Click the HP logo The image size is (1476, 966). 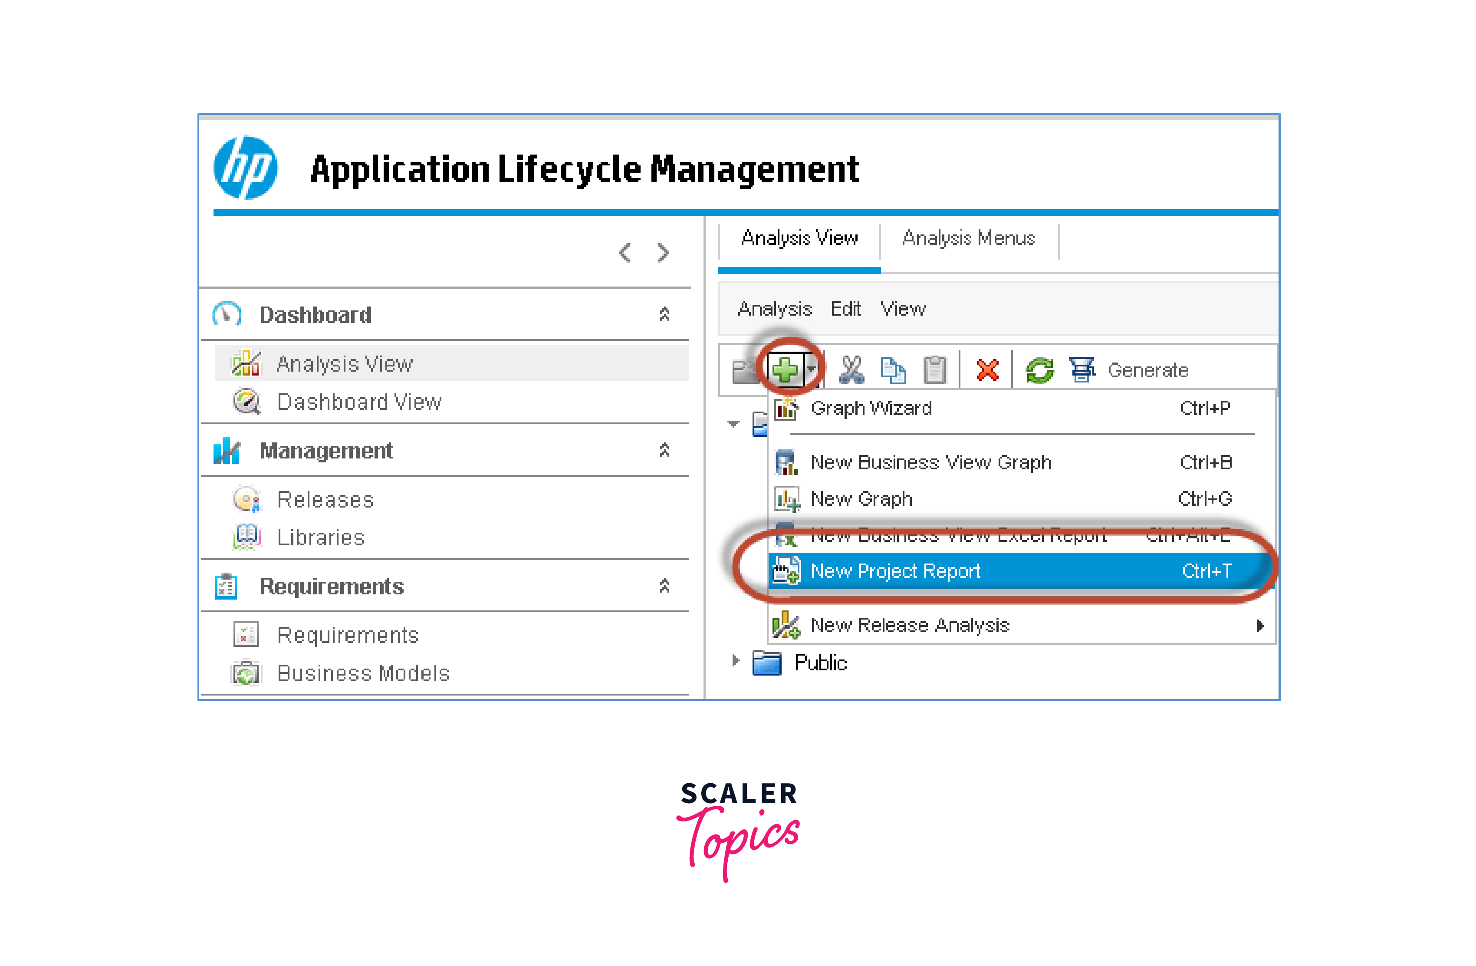click(x=246, y=168)
